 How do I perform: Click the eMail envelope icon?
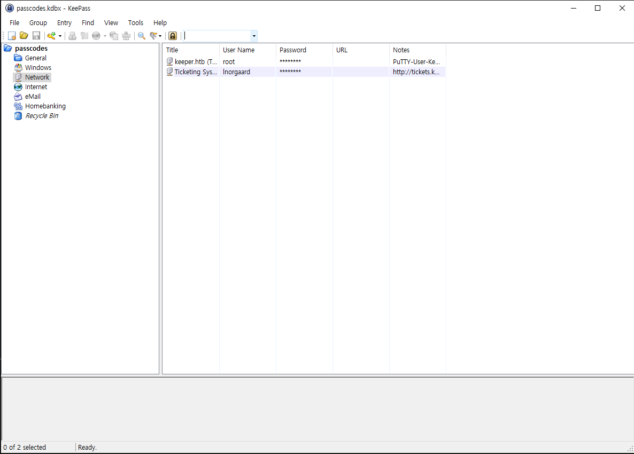click(18, 97)
